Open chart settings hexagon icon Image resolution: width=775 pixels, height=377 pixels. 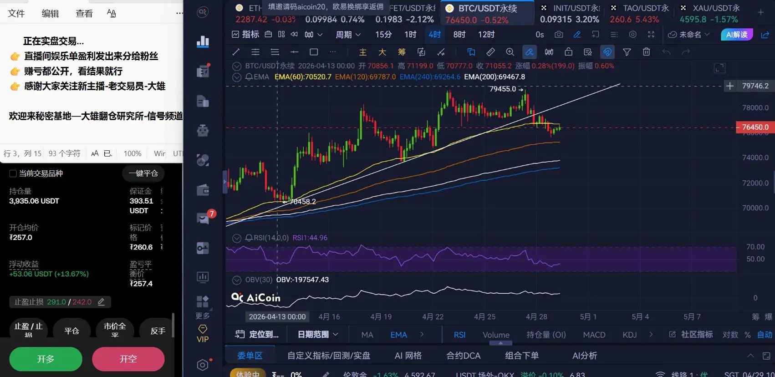[632, 35]
